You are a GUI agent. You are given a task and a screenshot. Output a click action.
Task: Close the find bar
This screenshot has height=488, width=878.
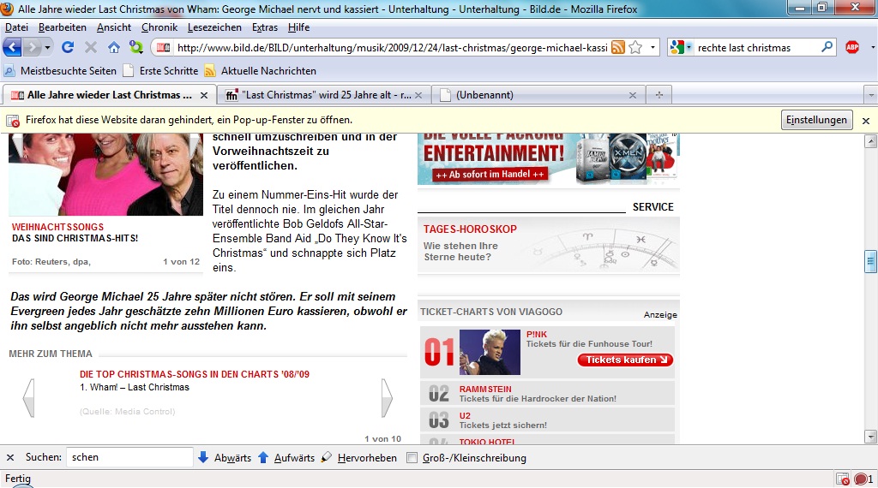(10, 458)
